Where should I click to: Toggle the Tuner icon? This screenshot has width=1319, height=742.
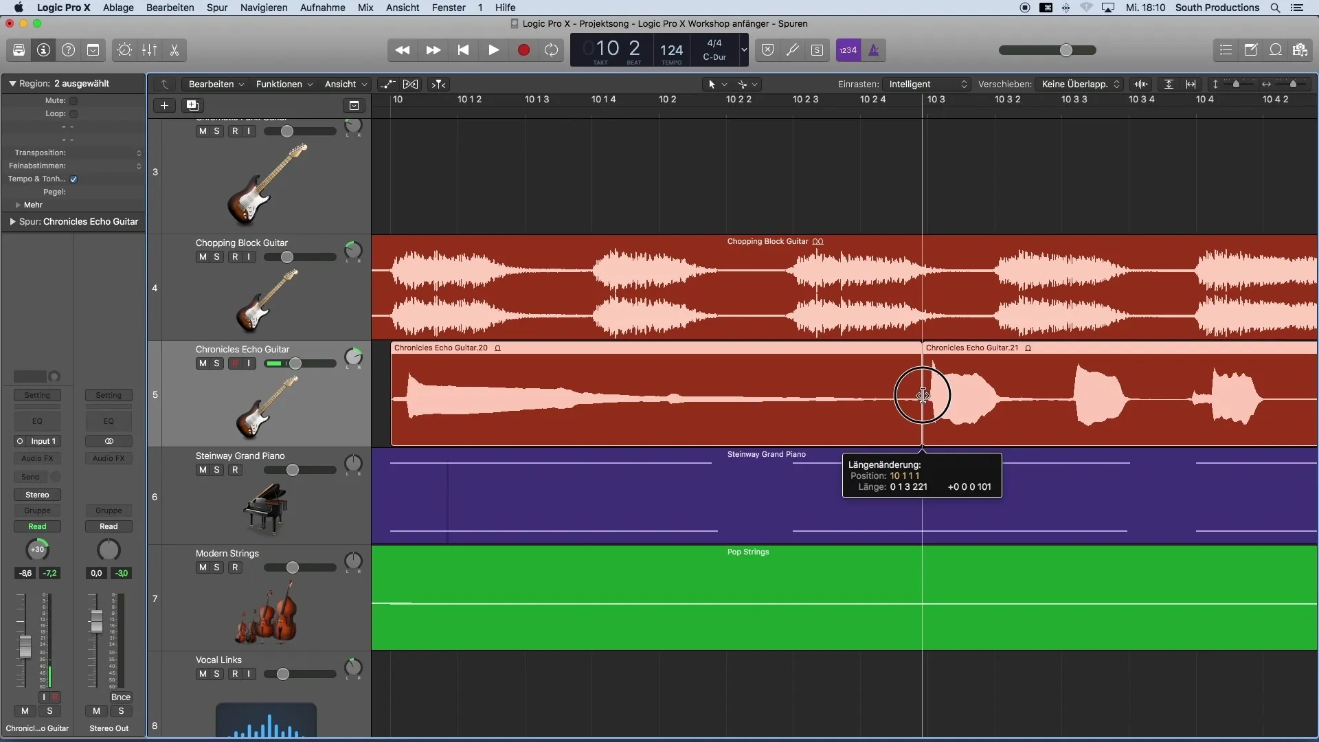(793, 50)
